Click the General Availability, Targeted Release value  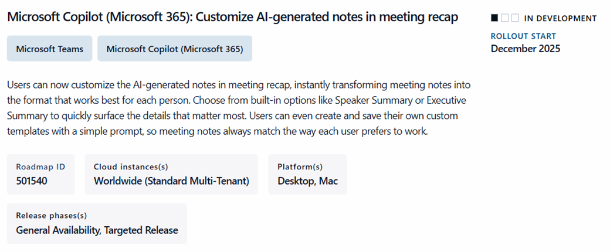97,230
